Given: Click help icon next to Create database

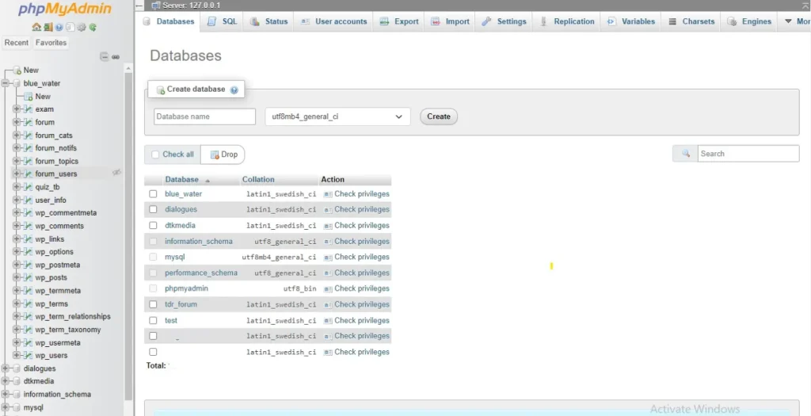Looking at the screenshot, I should click(234, 90).
